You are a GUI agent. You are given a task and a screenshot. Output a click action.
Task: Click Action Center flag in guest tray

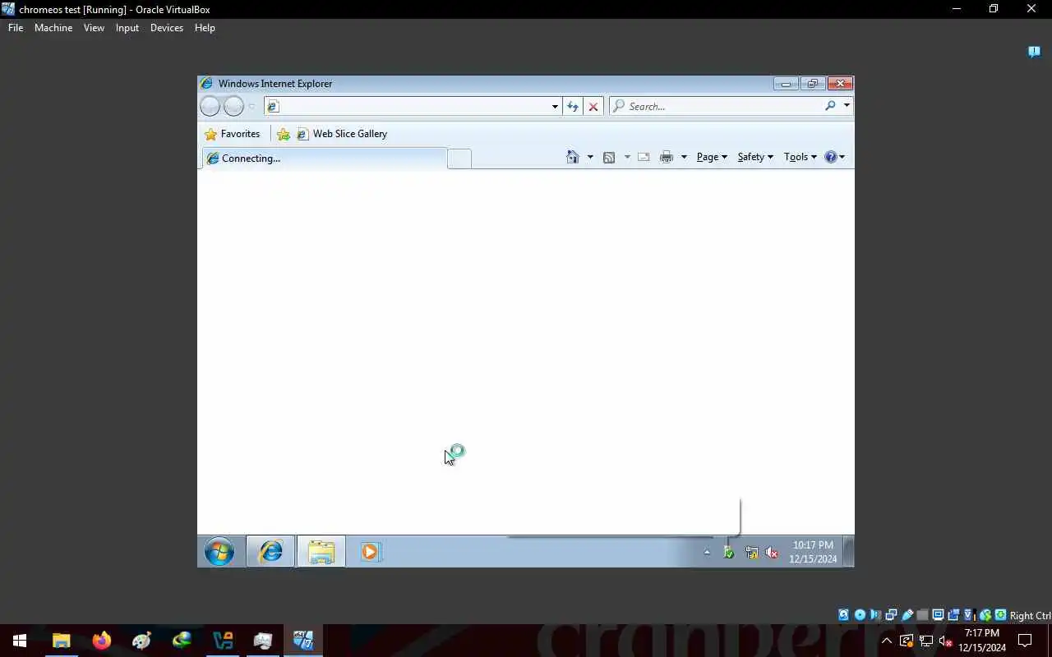728,553
